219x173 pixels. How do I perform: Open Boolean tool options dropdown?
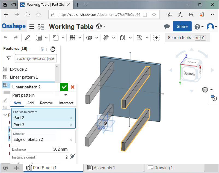[x=97, y=38]
